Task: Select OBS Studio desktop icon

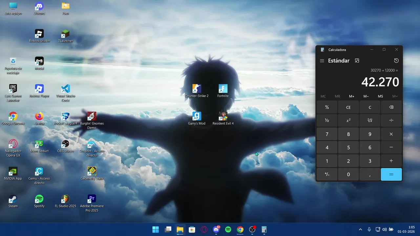Action: coord(66,146)
